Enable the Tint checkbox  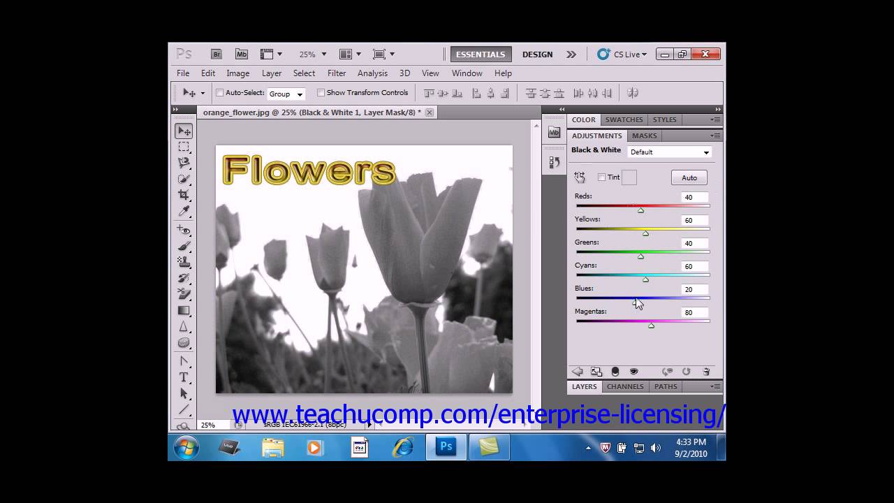pyautogui.click(x=601, y=177)
